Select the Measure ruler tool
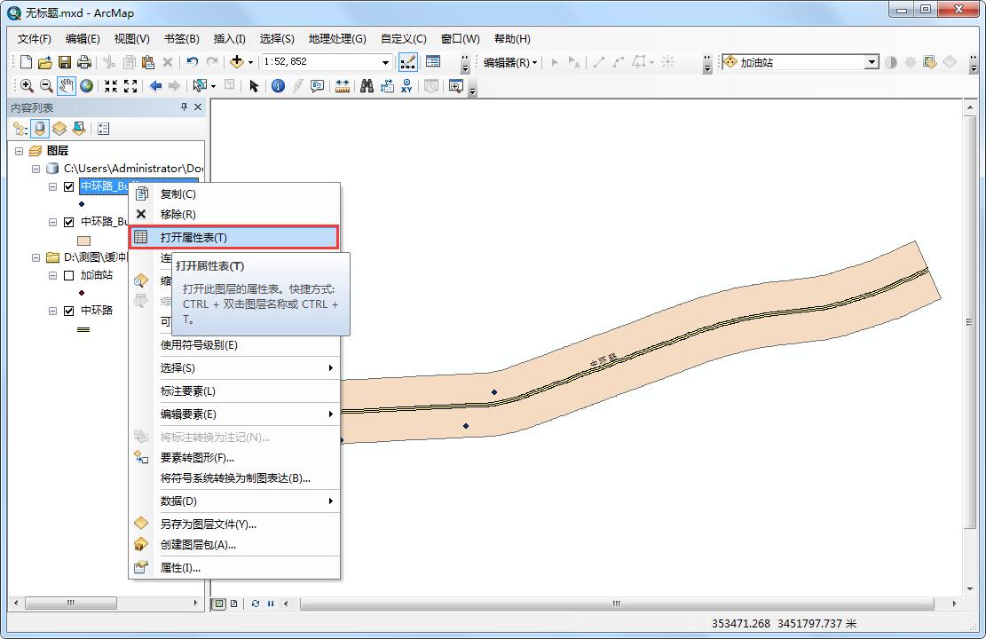 pos(342,86)
